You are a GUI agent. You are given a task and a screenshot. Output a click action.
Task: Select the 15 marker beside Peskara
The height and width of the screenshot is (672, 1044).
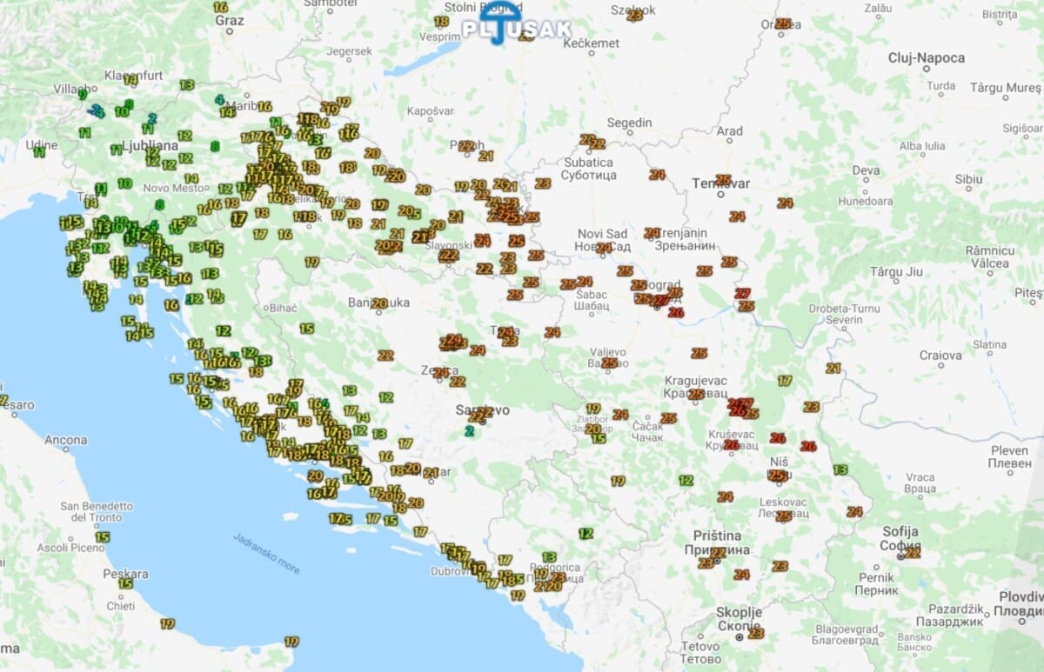coord(126,583)
